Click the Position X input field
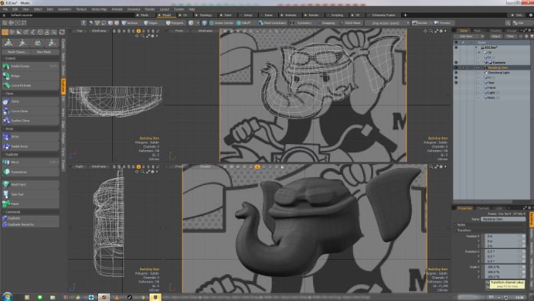534x301 pixels. (503, 236)
